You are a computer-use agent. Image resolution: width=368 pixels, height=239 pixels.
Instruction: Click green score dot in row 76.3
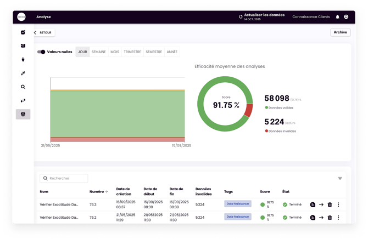coord(263,204)
